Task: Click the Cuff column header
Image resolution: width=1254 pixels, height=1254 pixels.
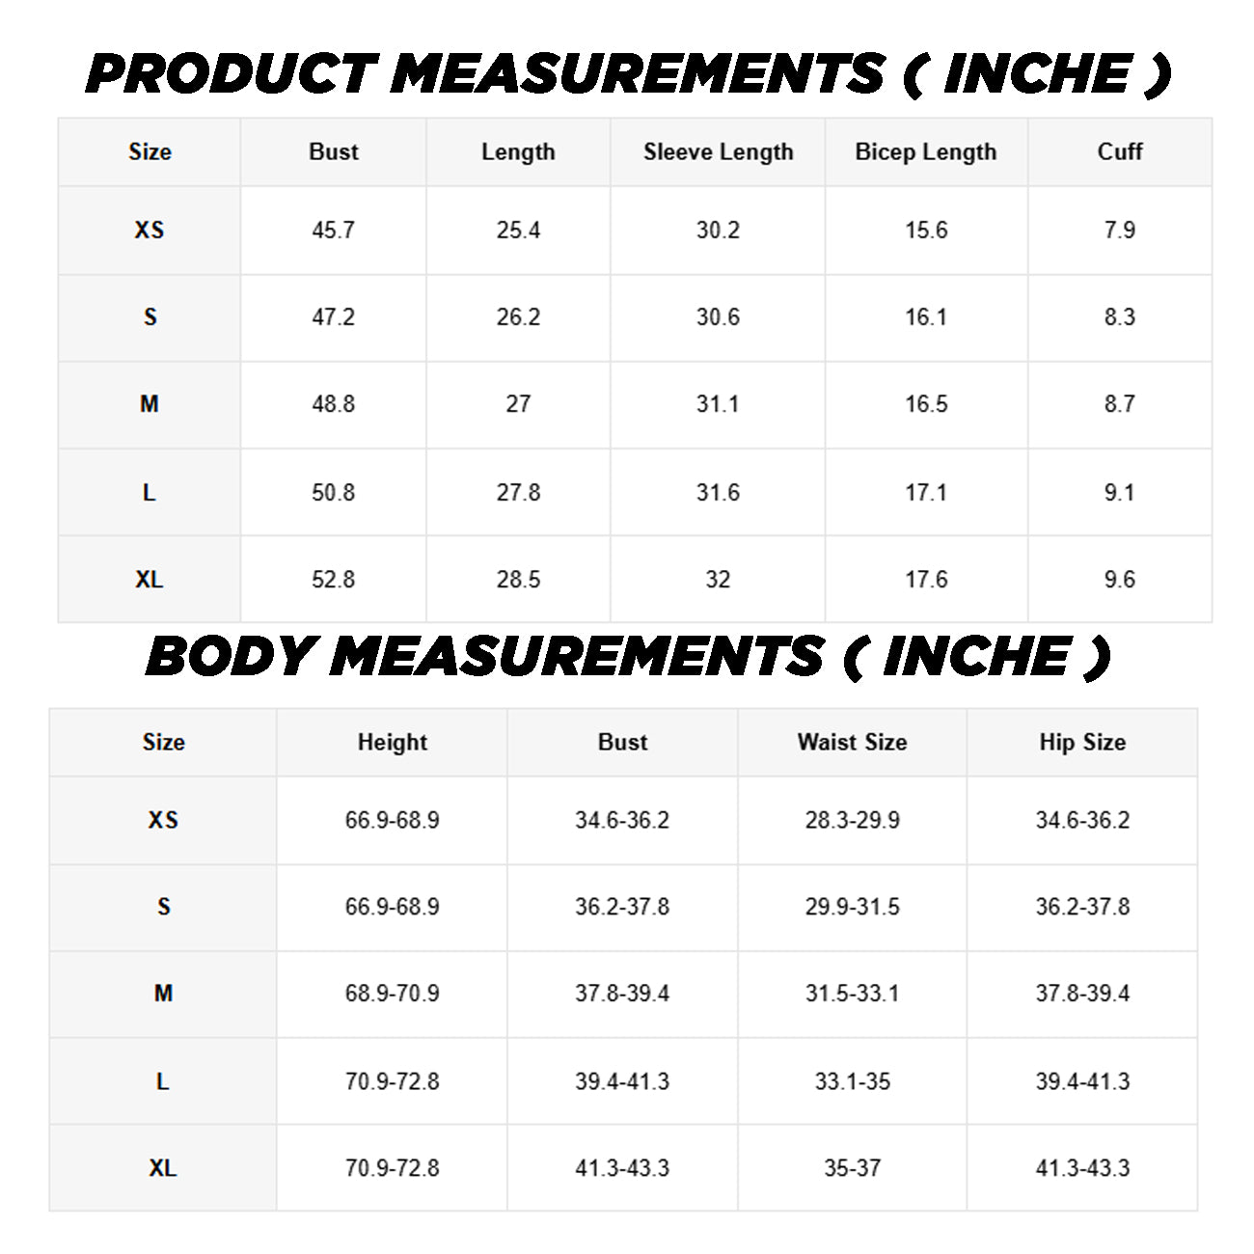Action: tap(1119, 151)
